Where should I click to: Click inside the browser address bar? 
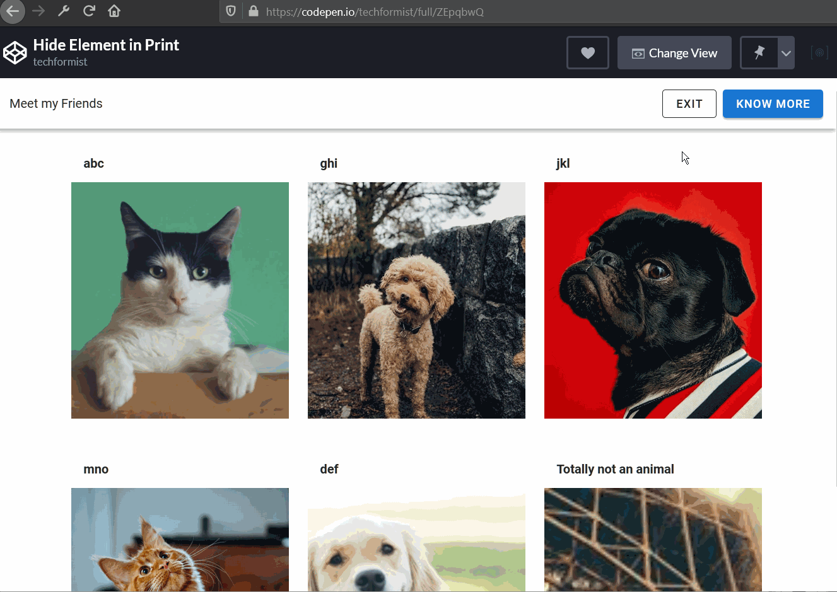[x=378, y=11]
